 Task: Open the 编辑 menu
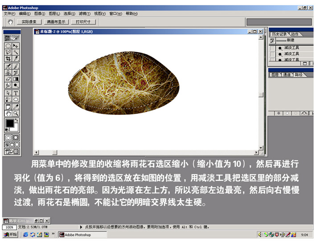(x=25, y=14)
